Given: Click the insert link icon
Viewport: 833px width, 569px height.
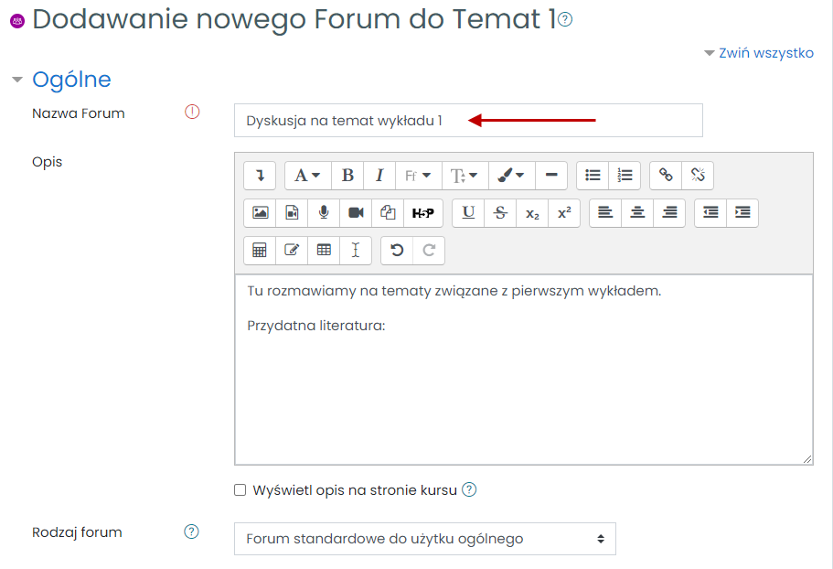Looking at the screenshot, I should (x=666, y=176).
